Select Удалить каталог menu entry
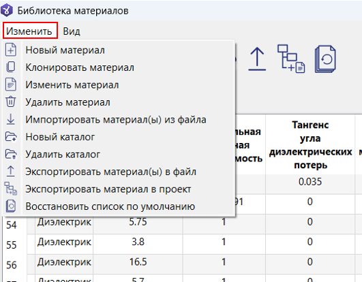Viewport: 362px width, 282px height. 63,154
